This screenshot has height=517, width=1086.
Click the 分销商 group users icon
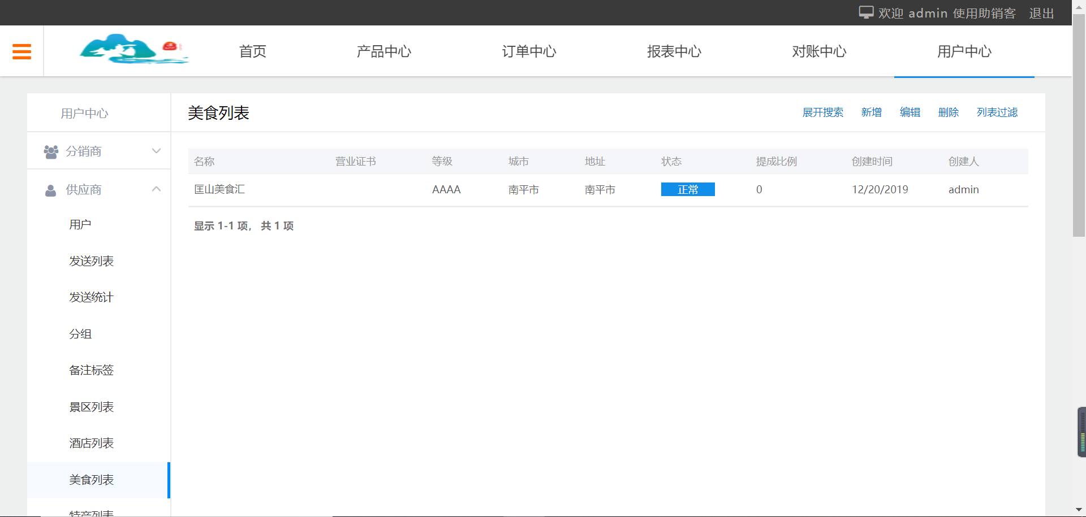click(x=51, y=151)
